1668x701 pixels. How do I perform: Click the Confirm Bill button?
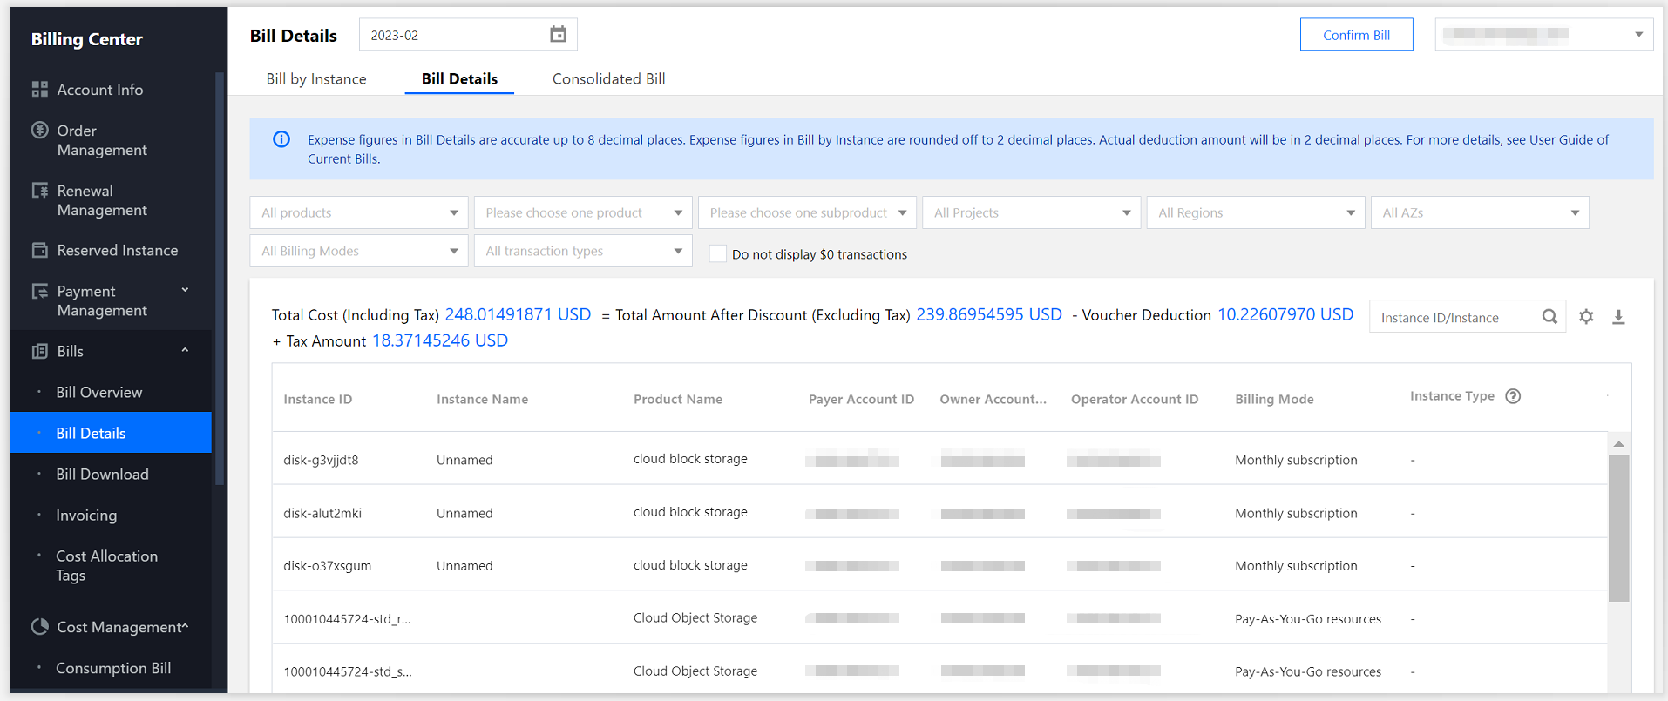pos(1356,35)
